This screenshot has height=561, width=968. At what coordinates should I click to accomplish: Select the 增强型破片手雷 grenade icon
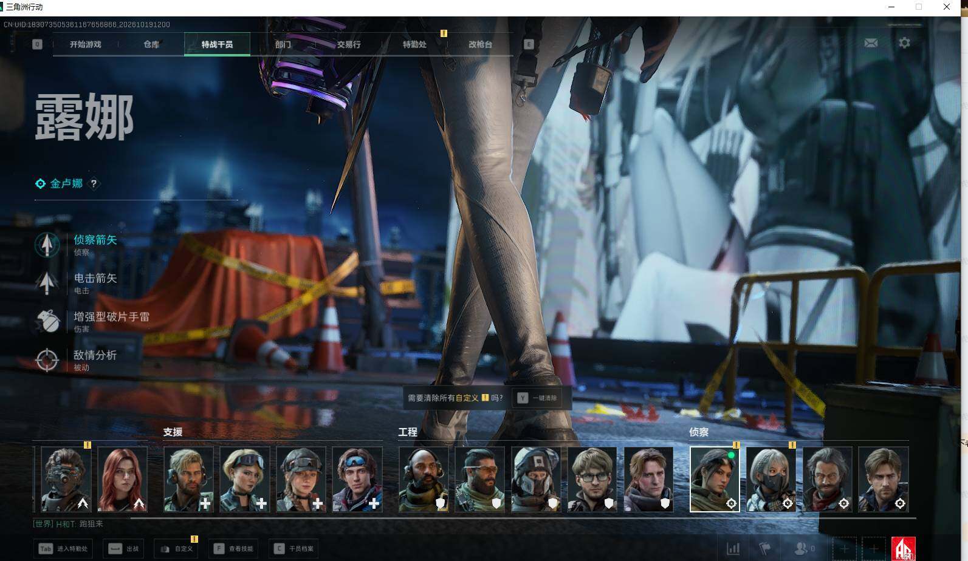pos(47,321)
